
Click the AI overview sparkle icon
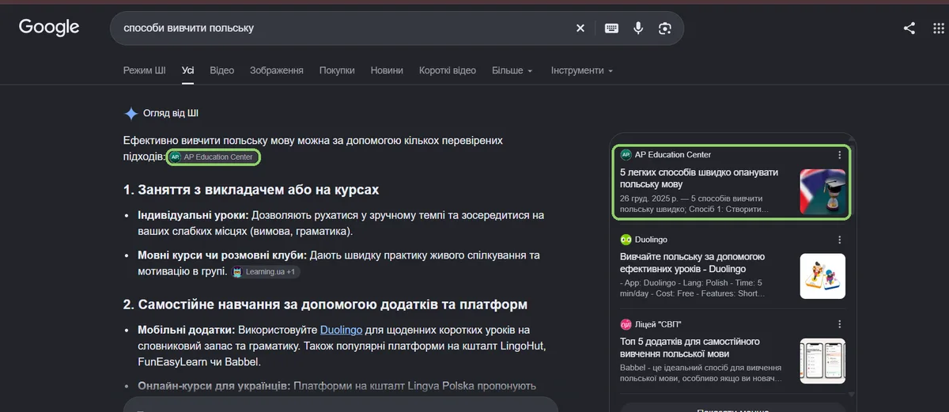pyautogui.click(x=131, y=114)
